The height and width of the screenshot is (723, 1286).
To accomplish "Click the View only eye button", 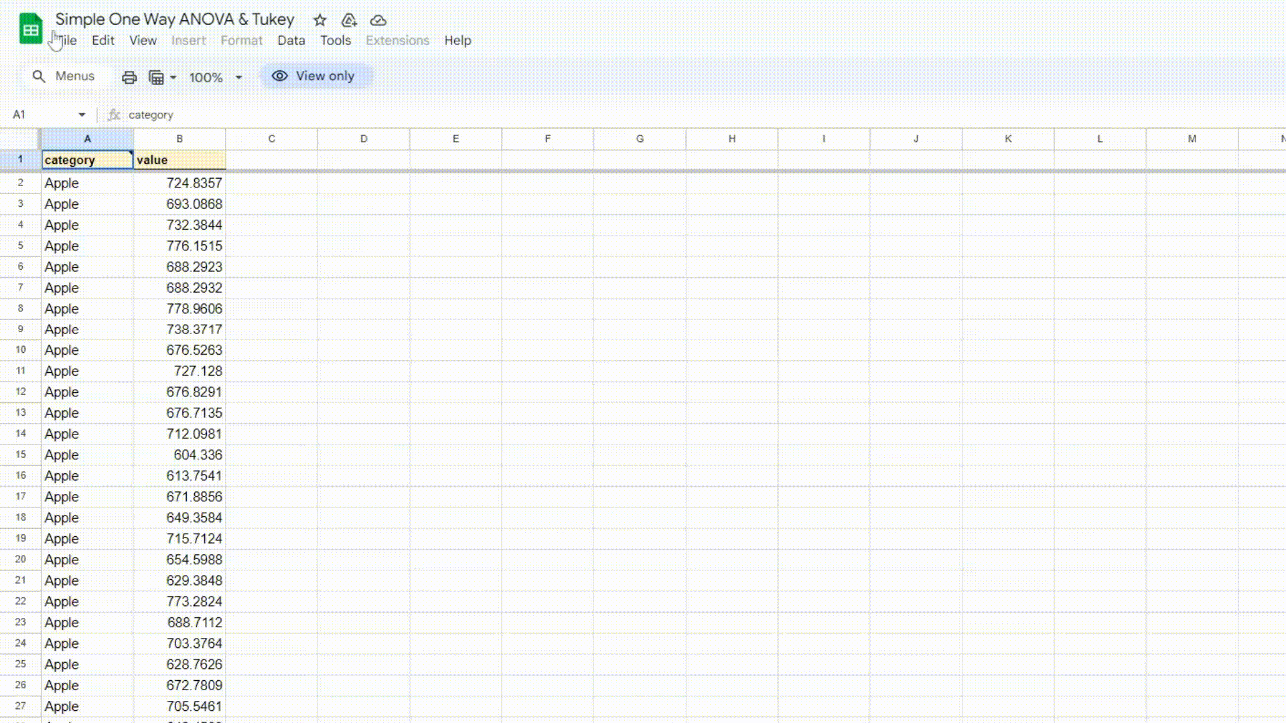I will (x=313, y=76).
